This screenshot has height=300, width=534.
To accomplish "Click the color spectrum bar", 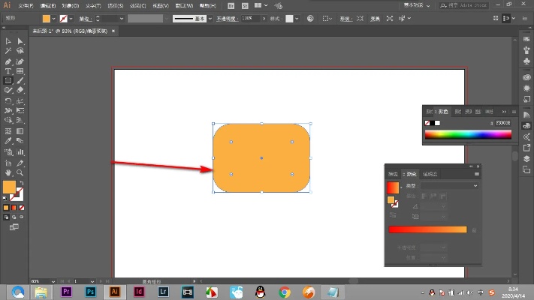I will pyautogui.click(x=468, y=135).
